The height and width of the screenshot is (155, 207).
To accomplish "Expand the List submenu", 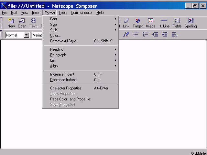I will 81,60.
